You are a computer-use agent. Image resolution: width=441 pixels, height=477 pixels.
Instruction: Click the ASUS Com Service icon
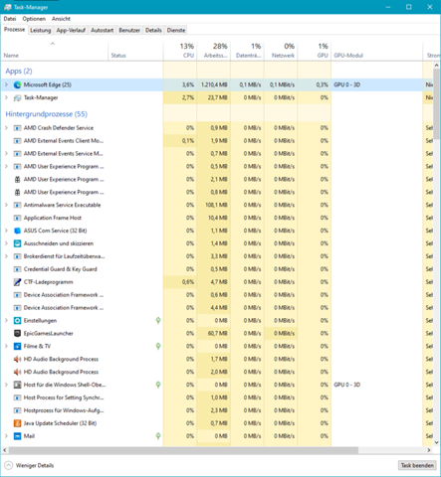[x=17, y=231]
